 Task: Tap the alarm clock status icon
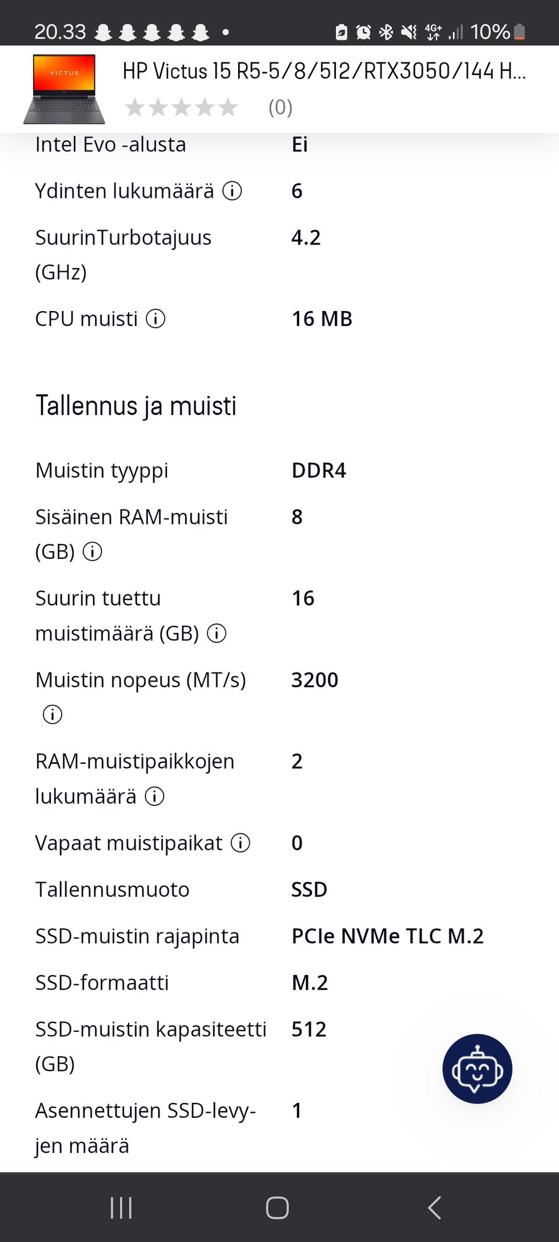(363, 31)
